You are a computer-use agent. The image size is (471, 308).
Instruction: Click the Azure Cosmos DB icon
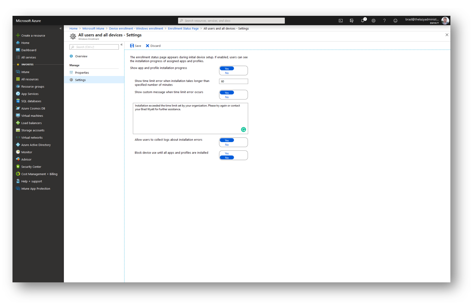pos(18,108)
